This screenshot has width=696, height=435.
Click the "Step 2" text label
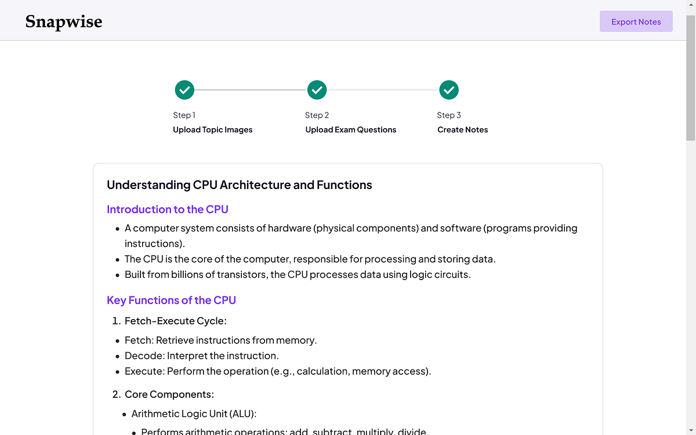[317, 115]
